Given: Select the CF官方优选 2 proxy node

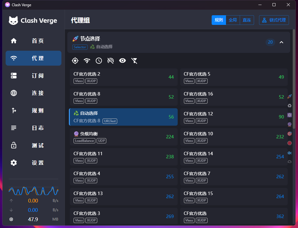Looking at the screenshot, I should [x=123, y=77].
